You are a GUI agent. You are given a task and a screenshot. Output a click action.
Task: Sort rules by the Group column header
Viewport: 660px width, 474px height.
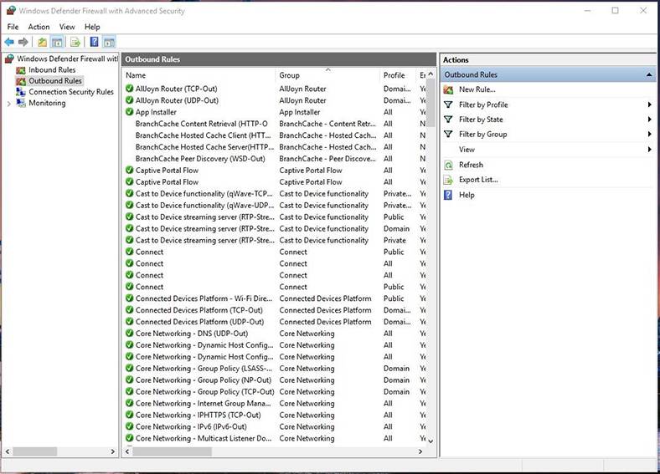(327, 75)
